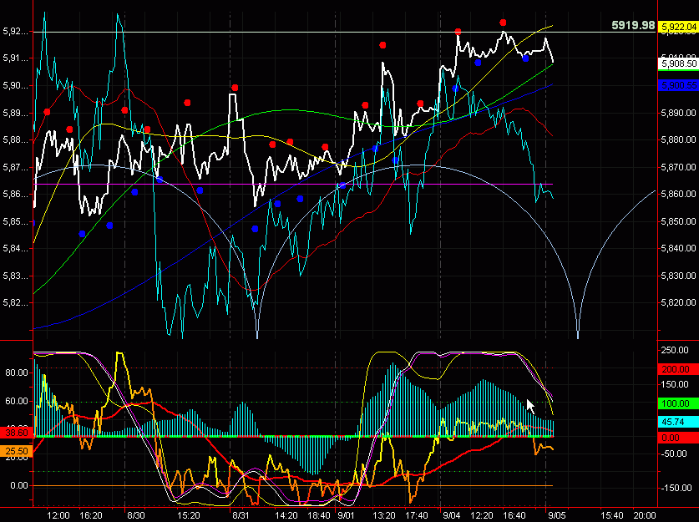Select the 5,870.00 price axis label

coord(678,167)
